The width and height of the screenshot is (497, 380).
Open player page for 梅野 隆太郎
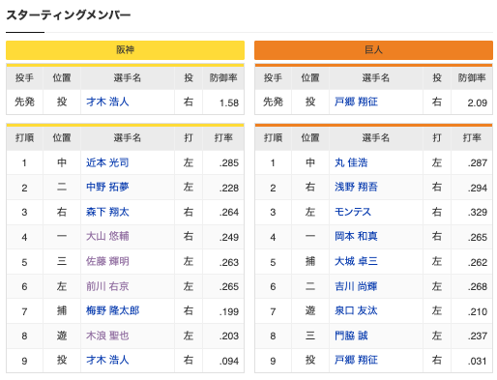112,310
